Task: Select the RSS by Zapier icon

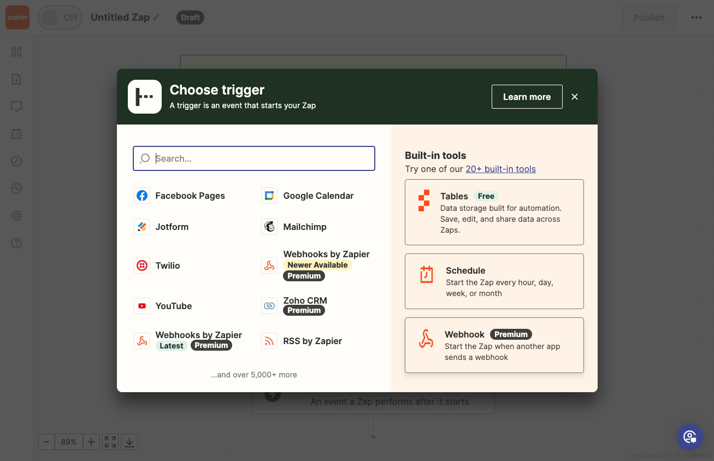Action: (269, 341)
